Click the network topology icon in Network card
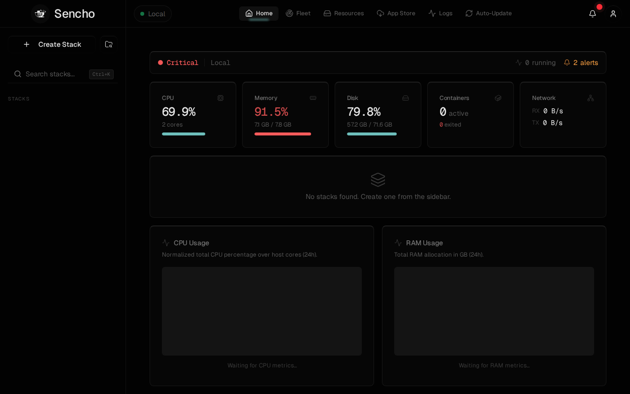The height and width of the screenshot is (394, 630). pyautogui.click(x=591, y=98)
